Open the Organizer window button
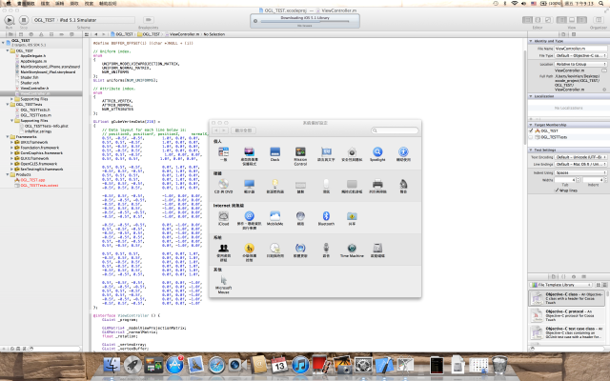The width and height of the screenshot is (610, 381). (x=598, y=20)
